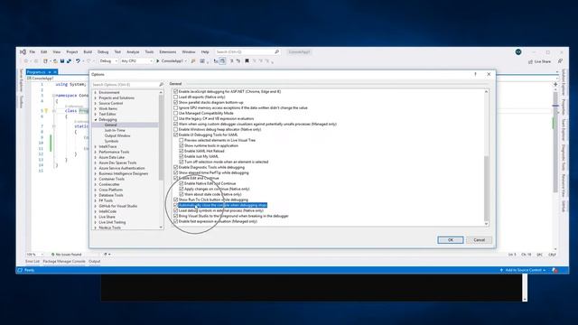Click the Save All toolbar icon
Screen dimensions: 578x325
69,60
